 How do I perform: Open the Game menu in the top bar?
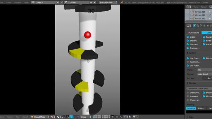click(x=8, y=2)
